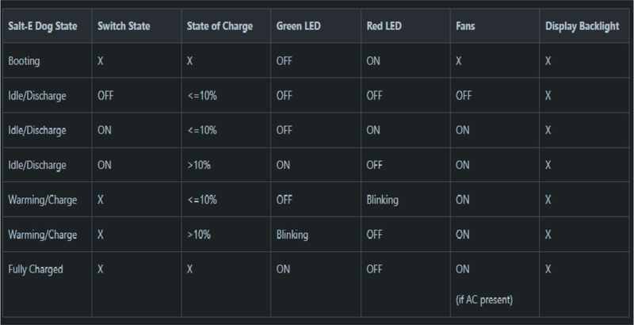Image resolution: width=634 pixels, height=325 pixels.
Task: Click the "Booting" state cell
Action: pos(24,60)
